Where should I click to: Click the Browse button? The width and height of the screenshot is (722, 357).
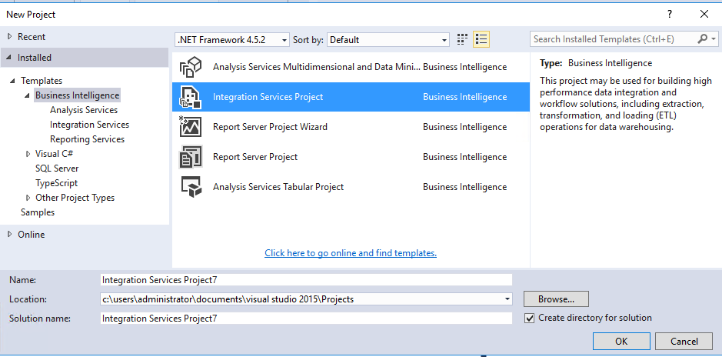pos(555,299)
